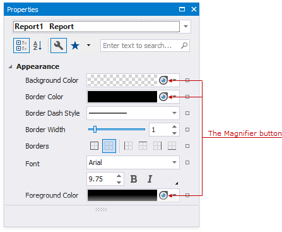
Task: Maximize the Properties panel
Action: click(x=182, y=9)
